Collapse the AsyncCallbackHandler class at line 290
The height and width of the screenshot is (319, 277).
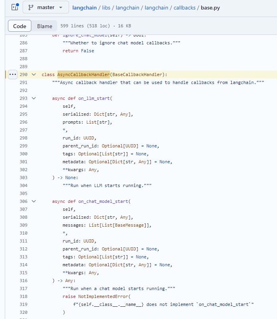pos(34,74)
